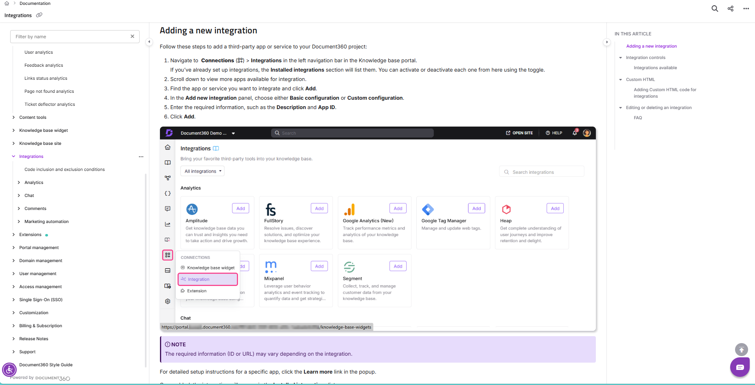
Task: Collapse Editing or deleting an integration outline
Action: [x=621, y=108]
